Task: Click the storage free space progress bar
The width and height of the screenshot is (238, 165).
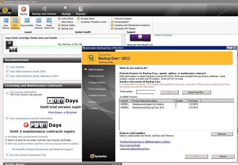Action: click(x=50, y=47)
